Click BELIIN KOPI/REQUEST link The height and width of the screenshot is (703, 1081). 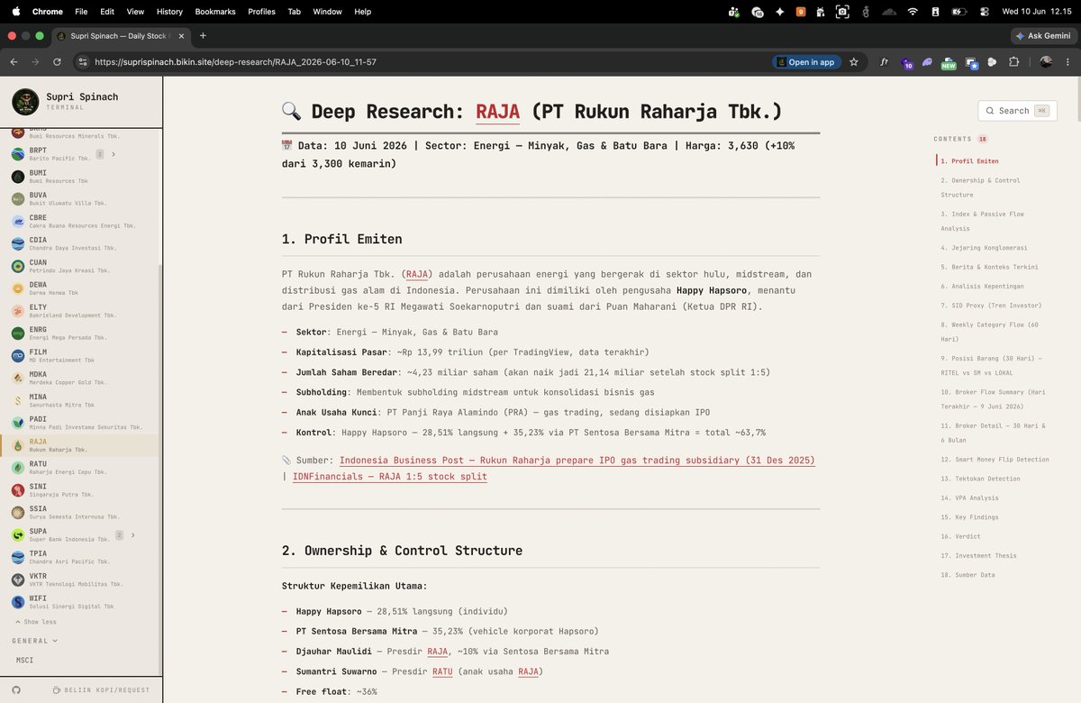pyautogui.click(x=101, y=689)
